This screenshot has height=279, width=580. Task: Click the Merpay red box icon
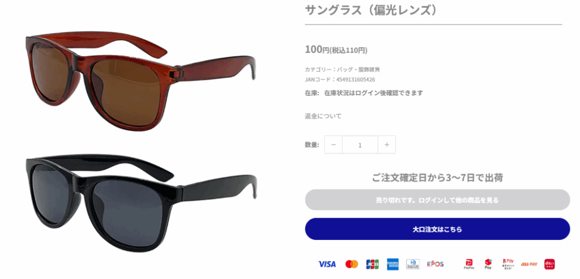pos(488,264)
